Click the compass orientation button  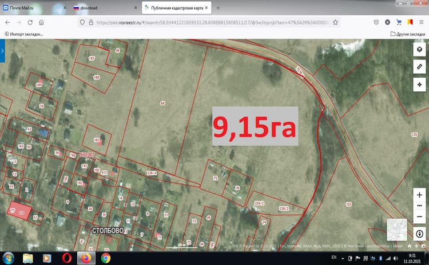(419, 234)
